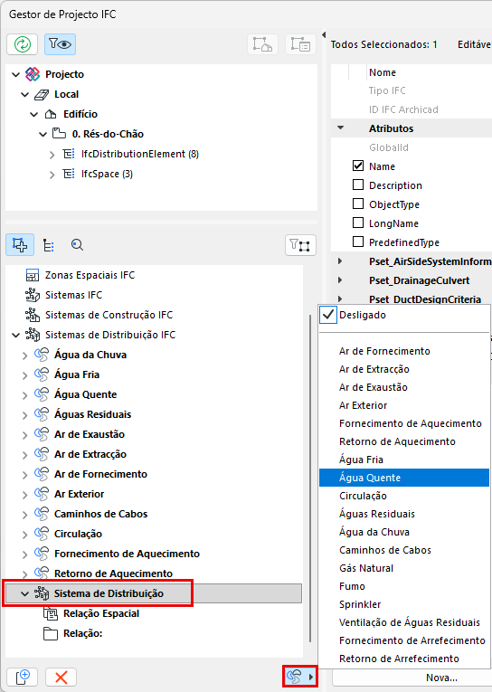This screenshot has width=492, height=692.
Task: Open the distribution system type dropdown button
Action: point(300,676)
